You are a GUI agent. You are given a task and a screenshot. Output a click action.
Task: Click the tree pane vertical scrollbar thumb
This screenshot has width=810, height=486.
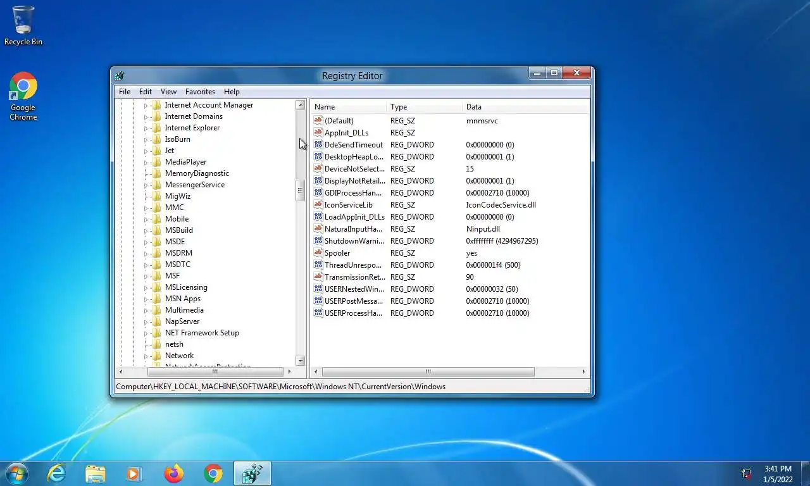tap(300, 190)
